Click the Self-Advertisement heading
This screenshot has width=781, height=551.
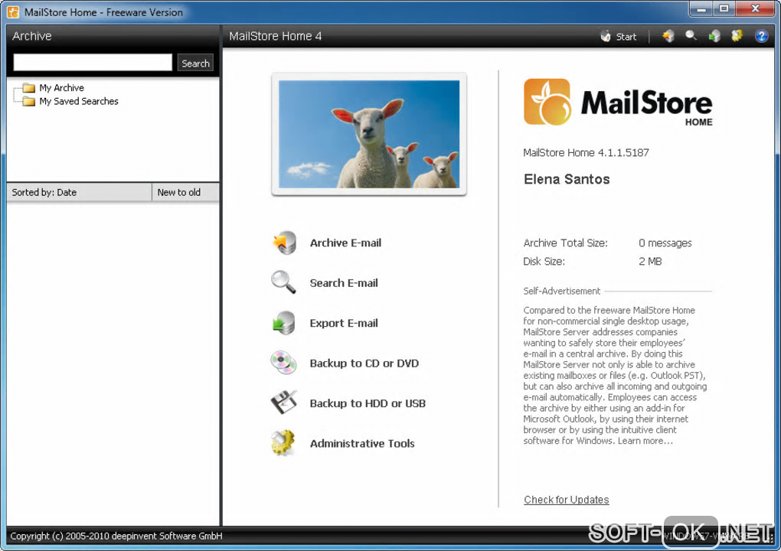click(562, 291)
